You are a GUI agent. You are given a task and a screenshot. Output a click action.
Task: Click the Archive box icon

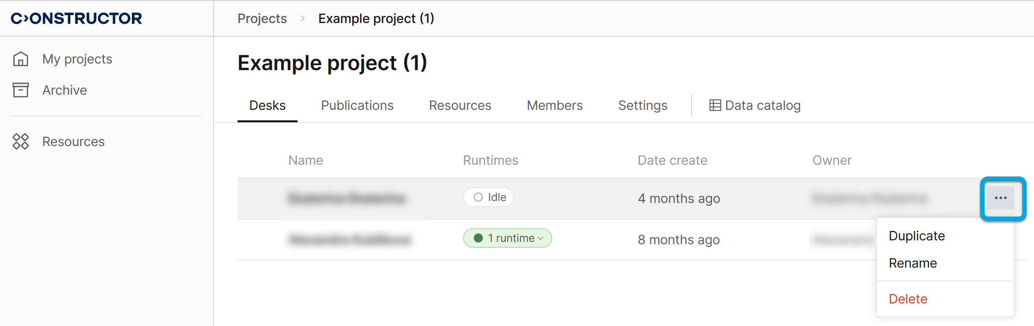[x=20, y=90]
